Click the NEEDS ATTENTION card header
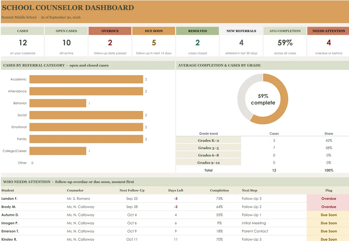Screen dimensions: 349x241 pyautogui.click(x=328, y=31)
